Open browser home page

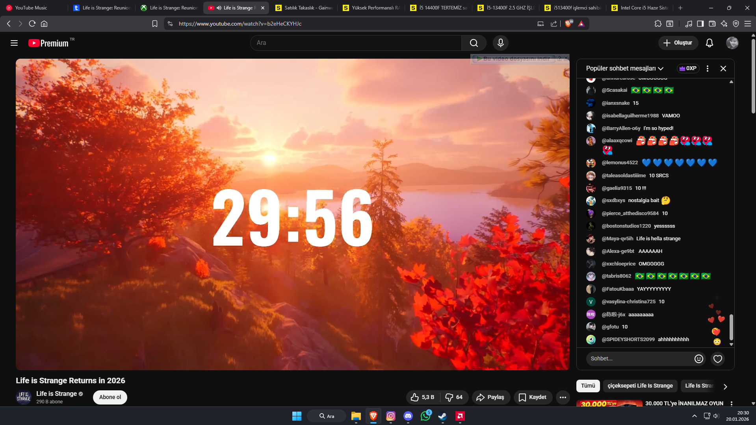pyautogui.click(x=44, y=24)
